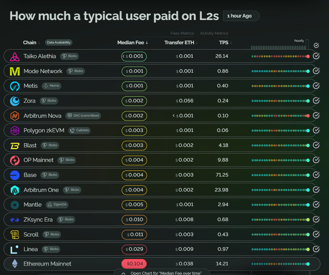Image resolution: width=329 pixels, height=275 pixels.
Task: Click the Base chain logo
Action: pyautogui.click(x=15, y=175)
